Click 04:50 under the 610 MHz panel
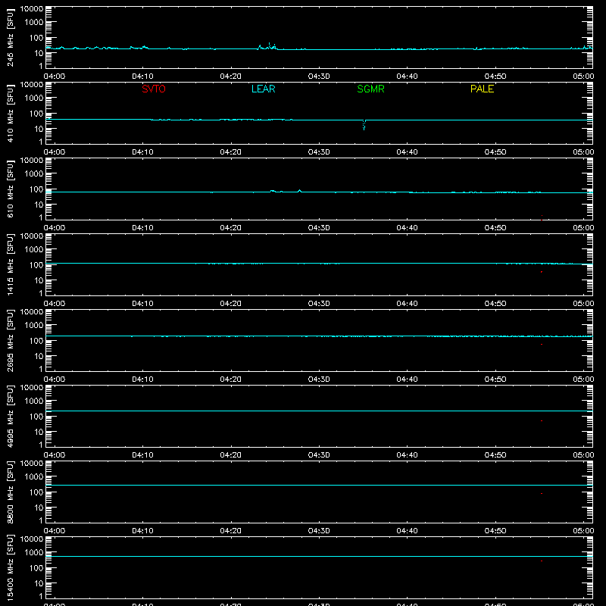Viewport: 606px width, 606px height. [495, 228]
